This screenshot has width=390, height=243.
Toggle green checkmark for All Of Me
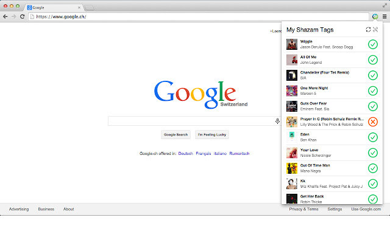373,60
